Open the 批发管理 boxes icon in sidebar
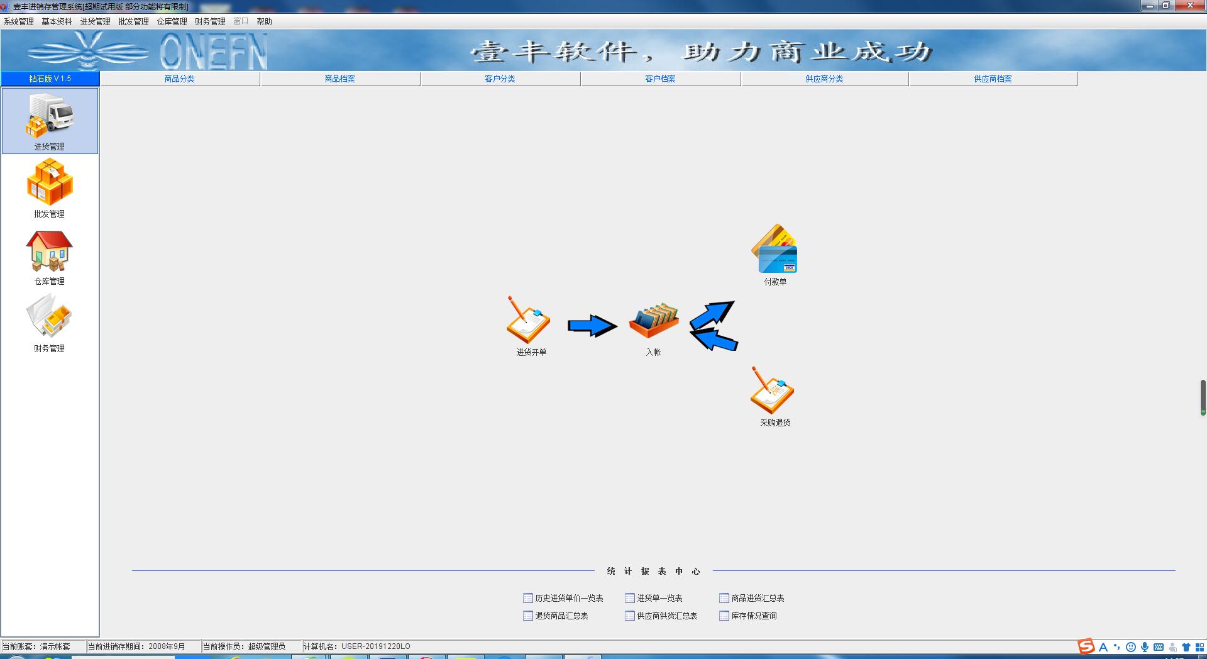Viewport: 1207px width, 659px height. click(x=50, y=188)
